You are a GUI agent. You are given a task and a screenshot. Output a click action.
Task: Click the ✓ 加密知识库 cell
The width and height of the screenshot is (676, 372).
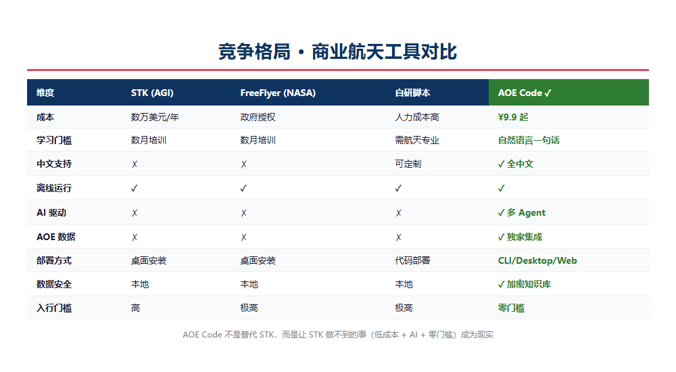point(525,284)
